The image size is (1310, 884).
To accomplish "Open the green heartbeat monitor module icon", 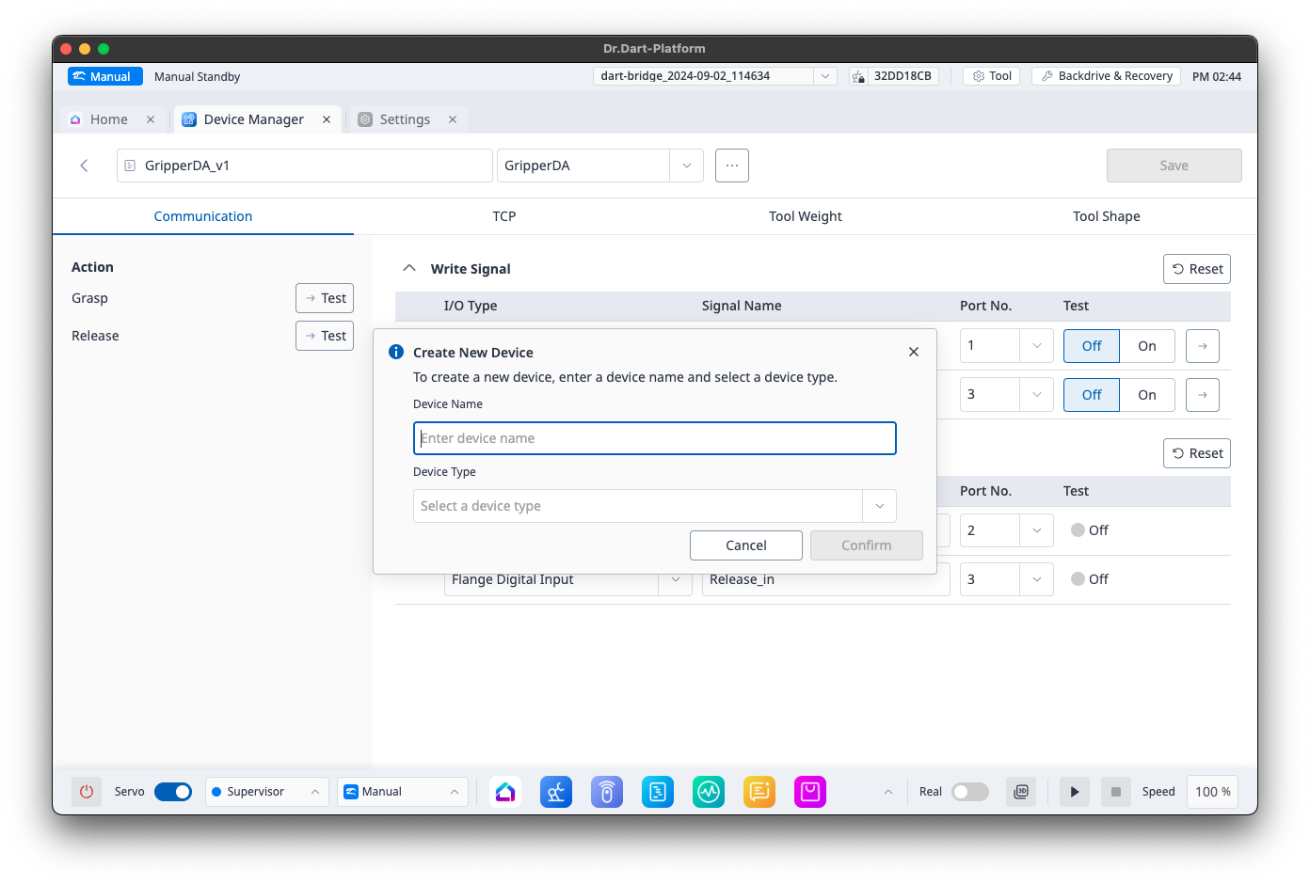I will [709, 792].
